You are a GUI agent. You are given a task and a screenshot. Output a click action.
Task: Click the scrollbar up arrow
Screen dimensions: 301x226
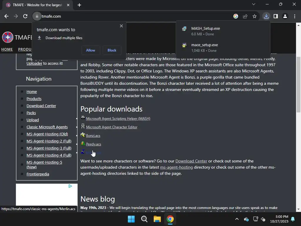(x=299, y=25)
